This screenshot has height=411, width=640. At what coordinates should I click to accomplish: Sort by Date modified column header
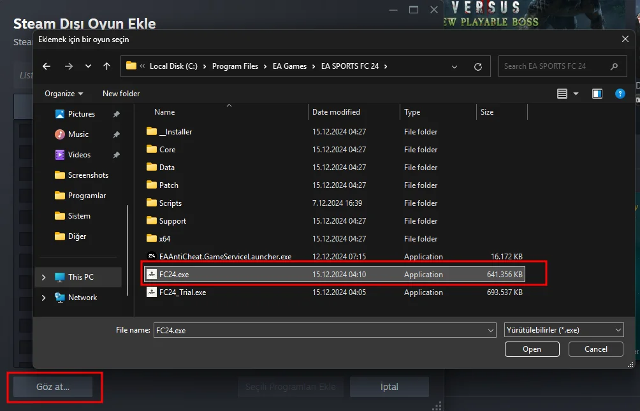pos(336,112)
